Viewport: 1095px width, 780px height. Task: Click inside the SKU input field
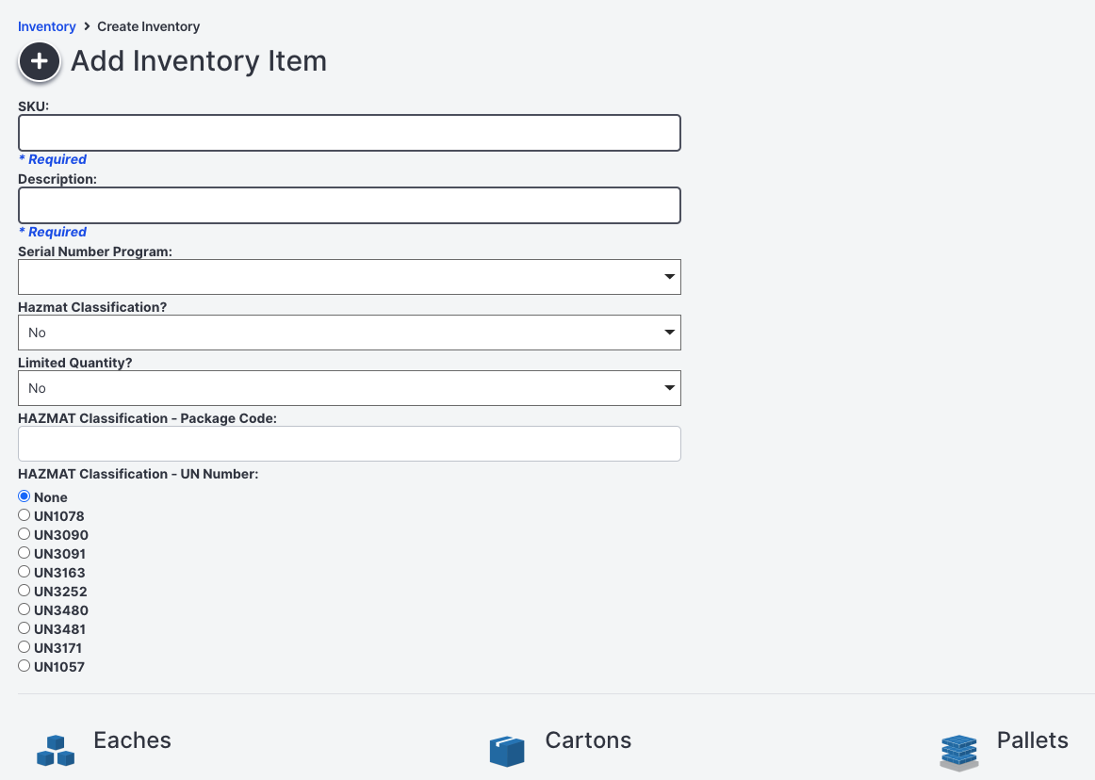point(349,133)
